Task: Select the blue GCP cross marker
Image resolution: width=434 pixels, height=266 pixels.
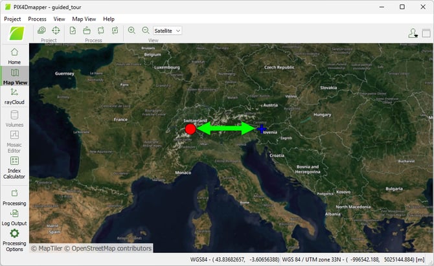Action: coord(262,129)
